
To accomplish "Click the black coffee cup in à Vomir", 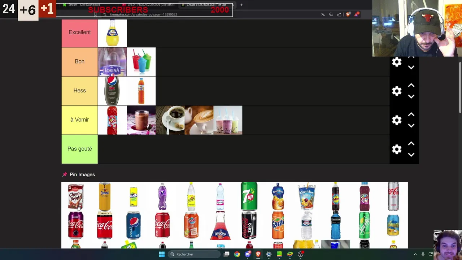I will pyautogui.click(x=170, y=120).
